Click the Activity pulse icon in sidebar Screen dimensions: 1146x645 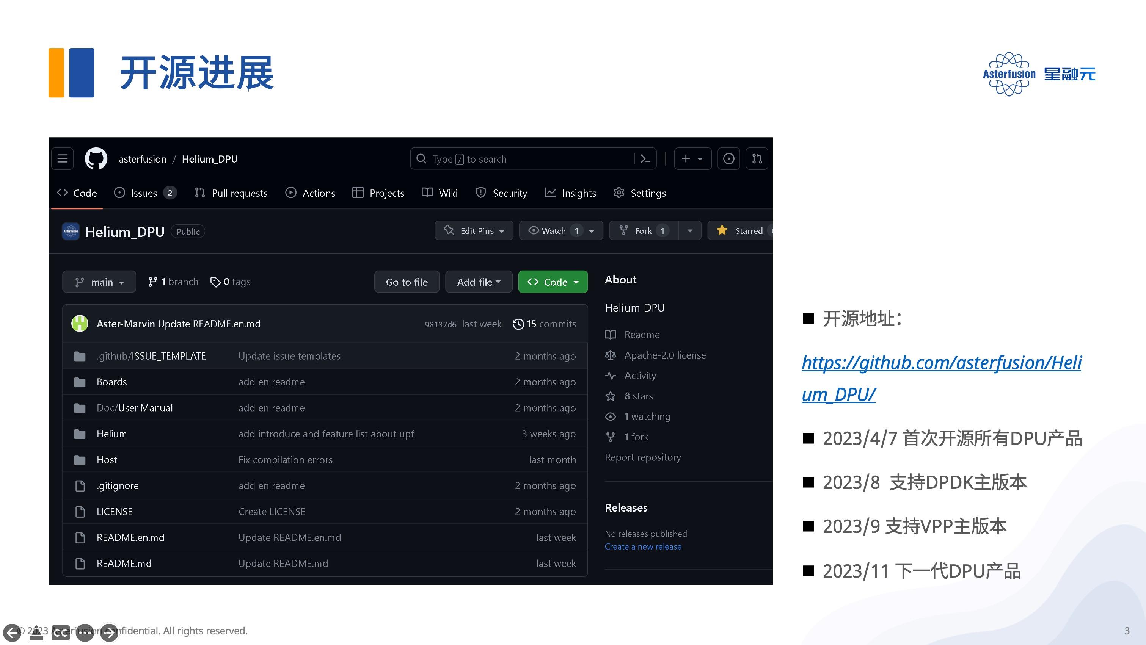611,375
